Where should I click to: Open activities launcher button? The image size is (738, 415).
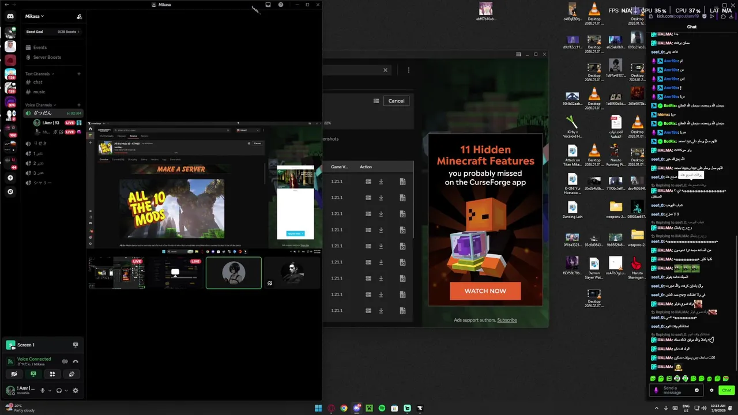(x=52, y=374)
